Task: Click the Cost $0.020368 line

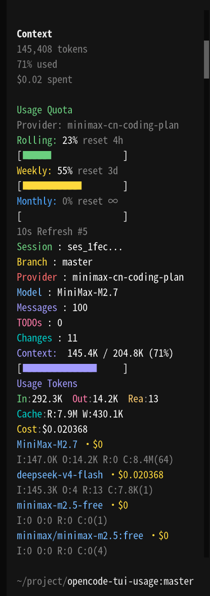Action: [52, 430]
